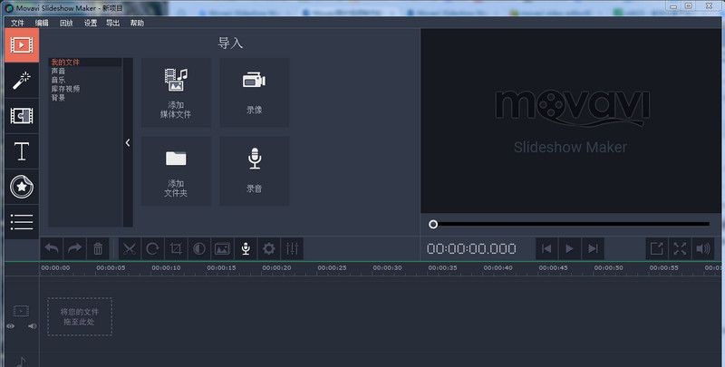Open the 帮助 menu
Image resolution: width=725 pixels, height=367 pixels.
coord(137,23)
